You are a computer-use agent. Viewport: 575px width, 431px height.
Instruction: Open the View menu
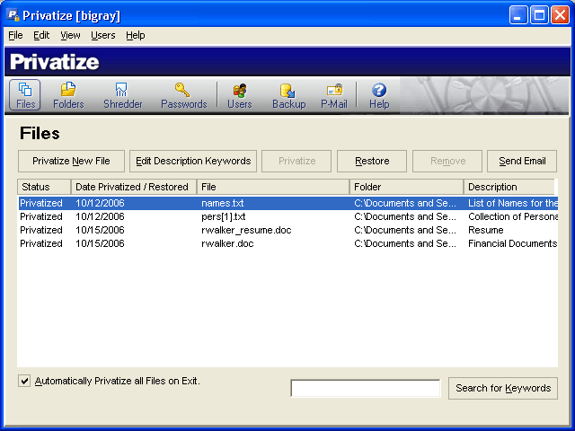(70, 35)
